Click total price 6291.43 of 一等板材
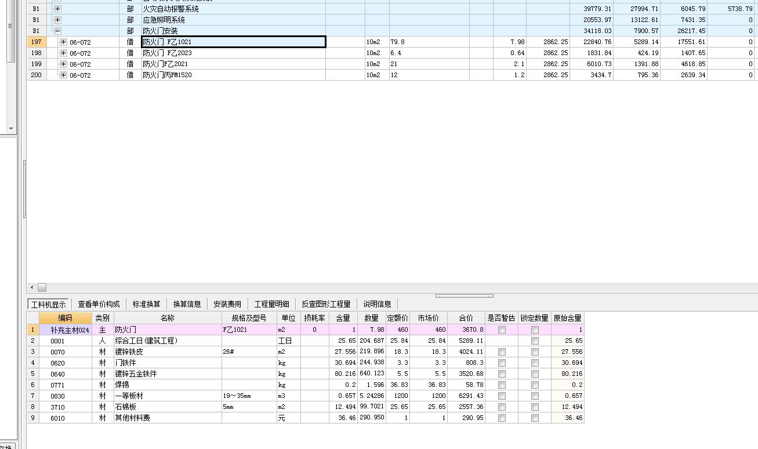 point(466,396)
